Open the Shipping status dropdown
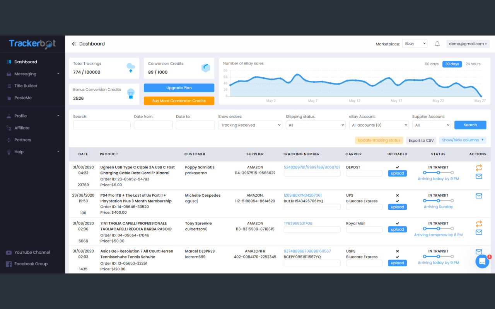 click(315, 125)
